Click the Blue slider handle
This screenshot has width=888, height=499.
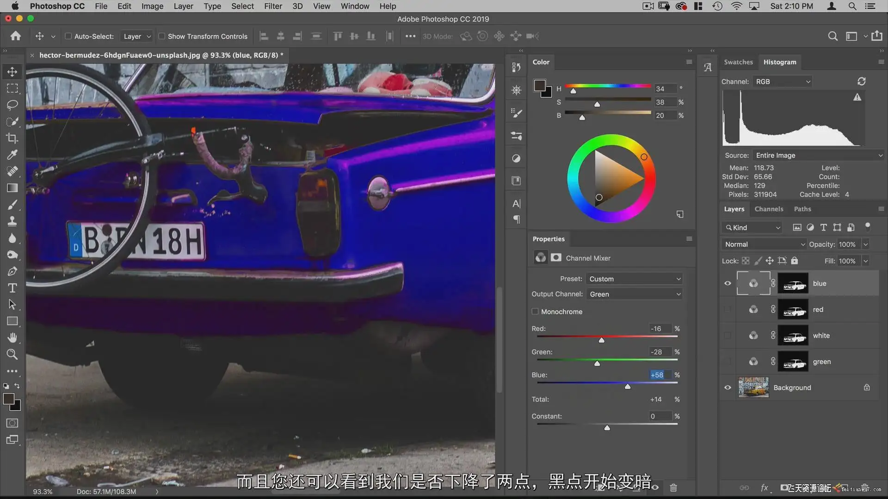click(x=628, y=386)
